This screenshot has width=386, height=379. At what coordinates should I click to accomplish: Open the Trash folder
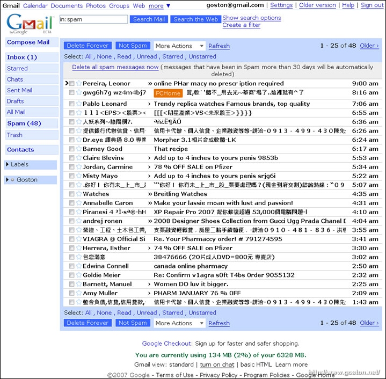14,135
